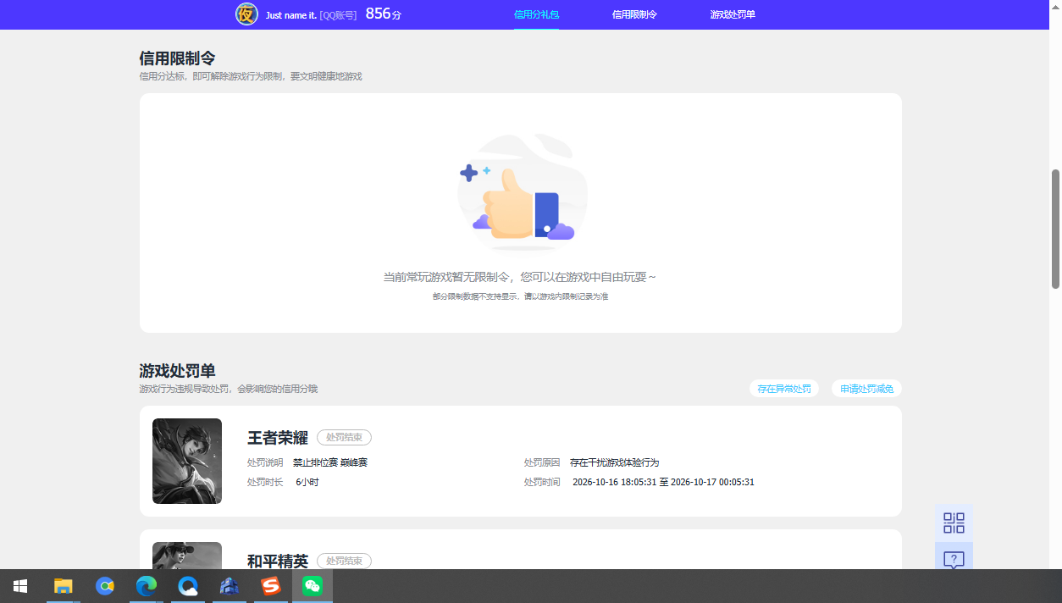Click the thumbs-up illustration
This screenshot has width=1062, height=603.
pos(523,192)
